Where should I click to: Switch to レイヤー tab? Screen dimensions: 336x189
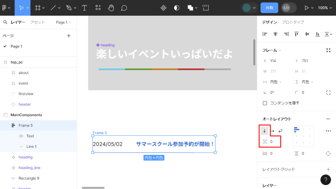click(18, 22)
